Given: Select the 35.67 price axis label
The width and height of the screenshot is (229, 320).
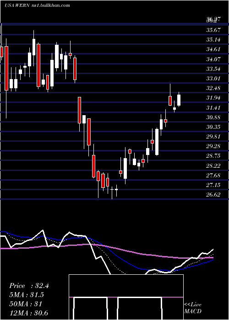Looking at the screenshot, I should 213,30.
